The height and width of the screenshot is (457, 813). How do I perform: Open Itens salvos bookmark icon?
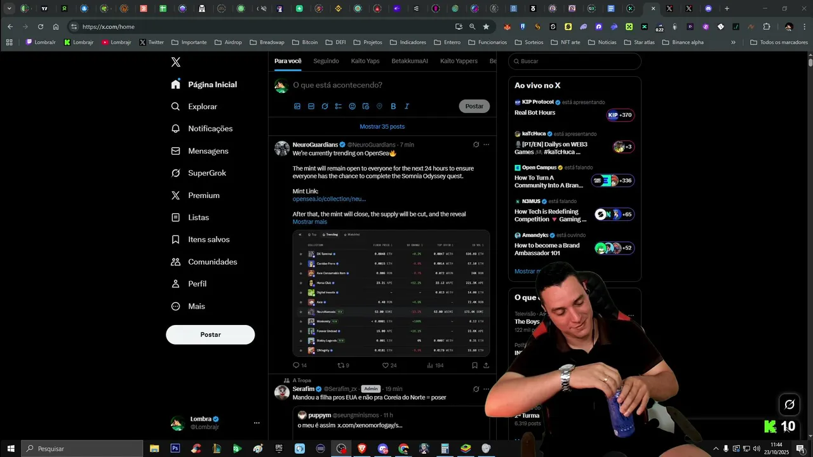pyautogui.click(x=176, y=239)
